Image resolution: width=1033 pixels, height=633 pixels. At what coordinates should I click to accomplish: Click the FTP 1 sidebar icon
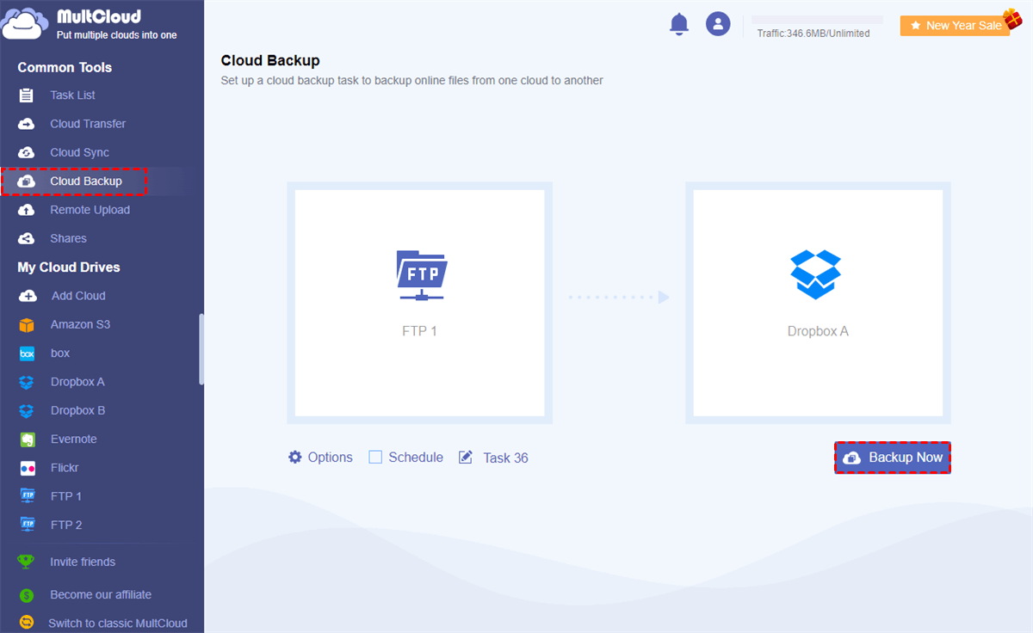pos(27,496)
